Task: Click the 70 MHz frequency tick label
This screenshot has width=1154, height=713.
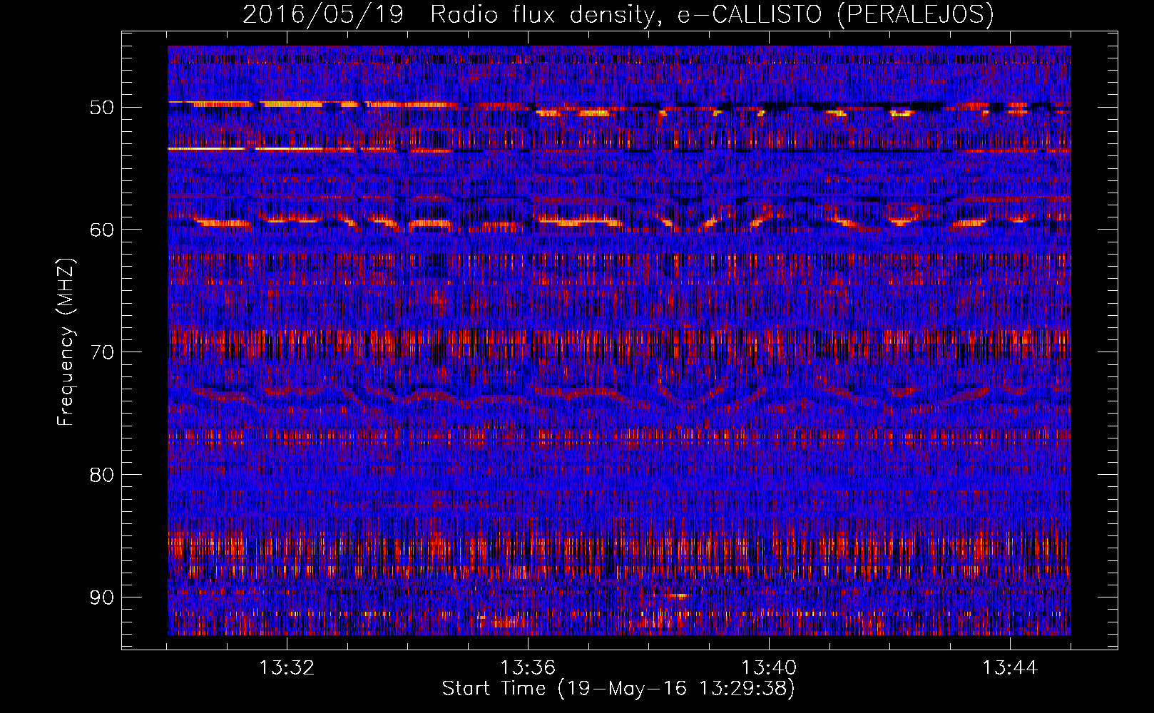Action: 101,352
